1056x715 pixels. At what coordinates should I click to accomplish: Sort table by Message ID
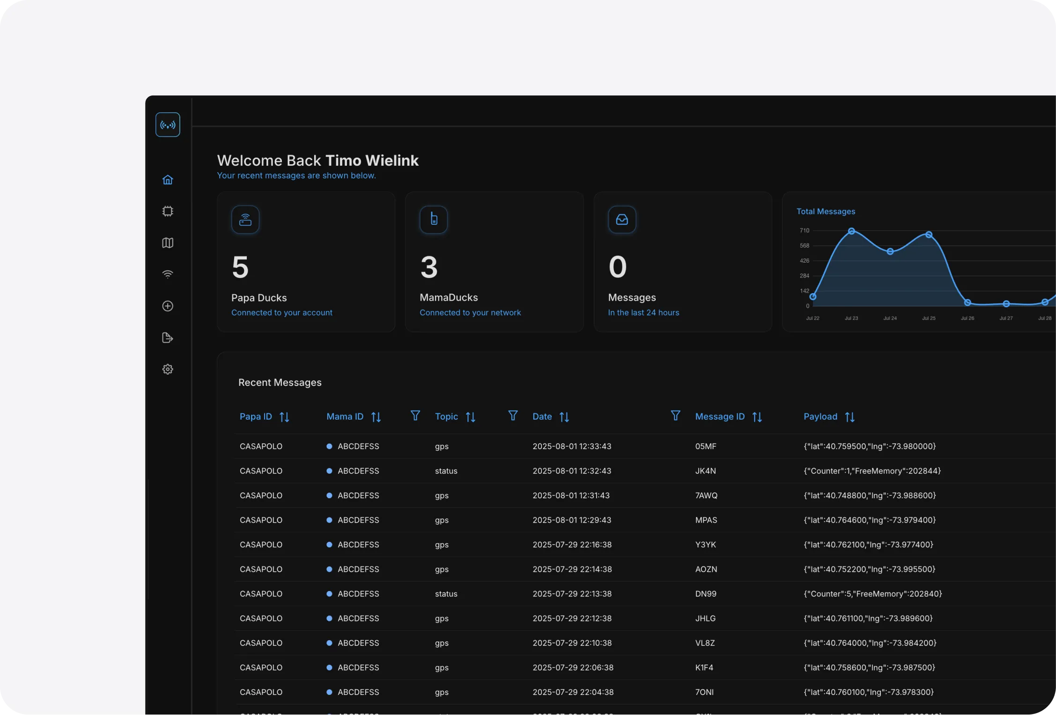757,417
